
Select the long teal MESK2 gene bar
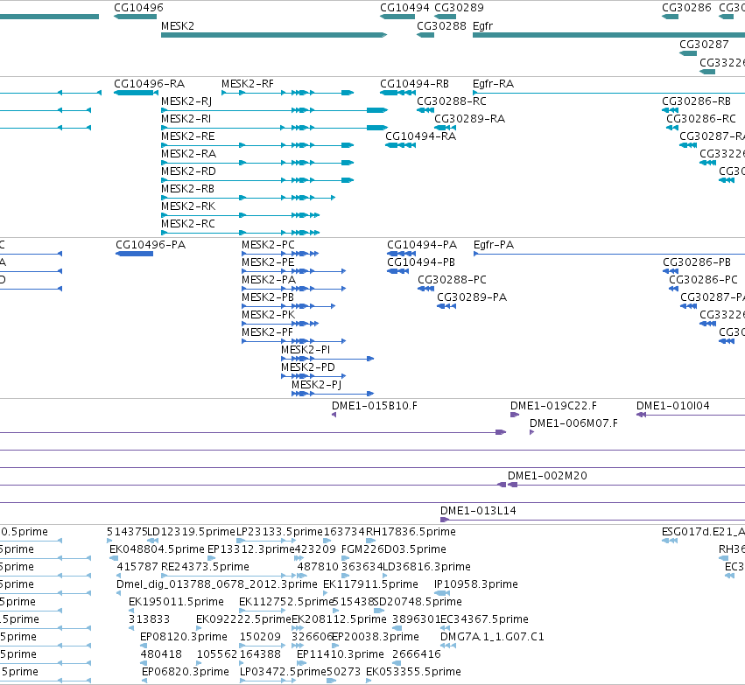pos(274,35)
